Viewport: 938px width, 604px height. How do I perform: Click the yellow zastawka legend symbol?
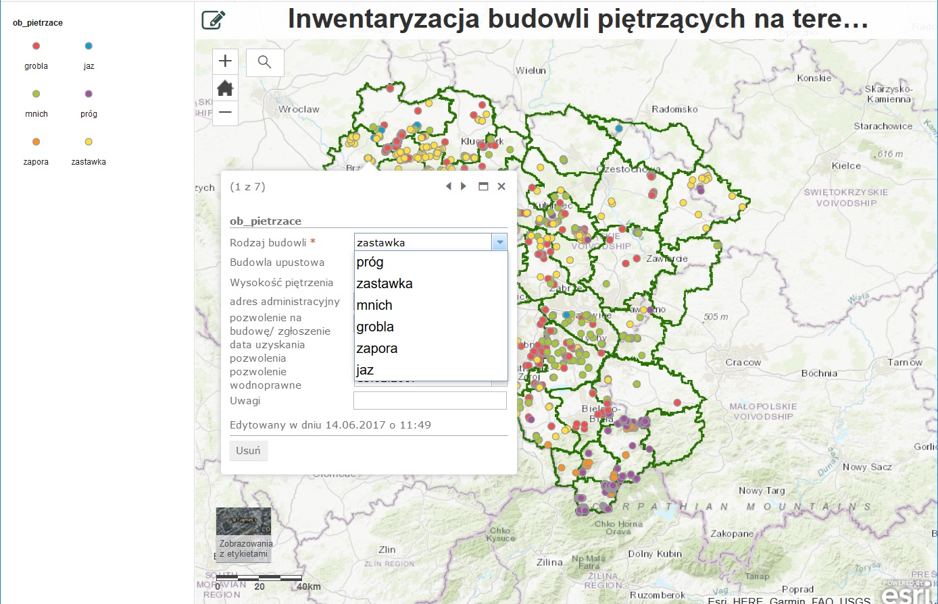coord(89,142)
